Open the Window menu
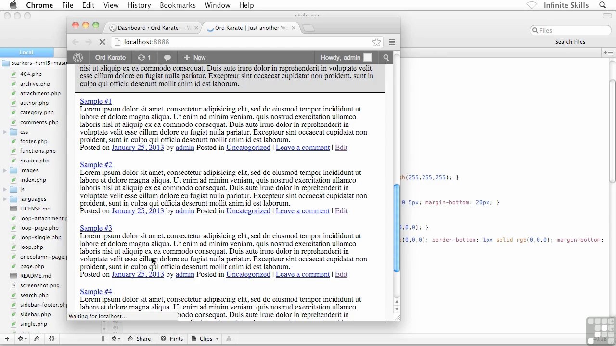The image size is (616, 346). coord(218,5)
